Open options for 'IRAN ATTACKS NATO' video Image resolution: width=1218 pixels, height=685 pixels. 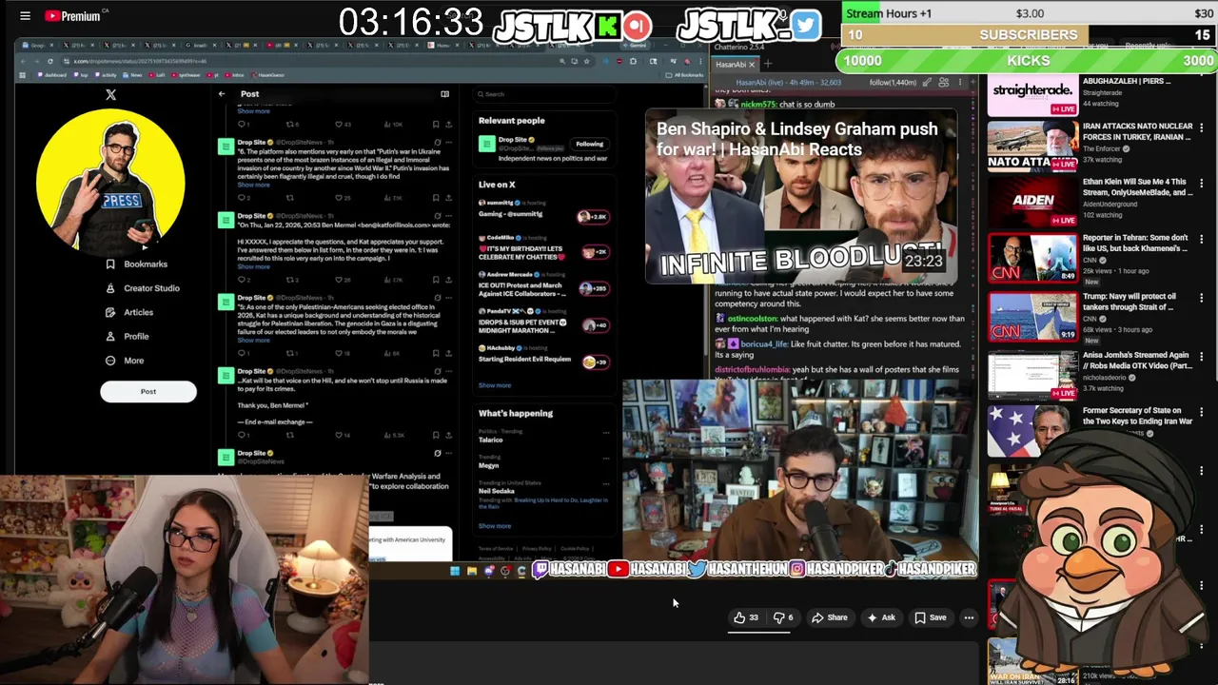point(1201,129)
